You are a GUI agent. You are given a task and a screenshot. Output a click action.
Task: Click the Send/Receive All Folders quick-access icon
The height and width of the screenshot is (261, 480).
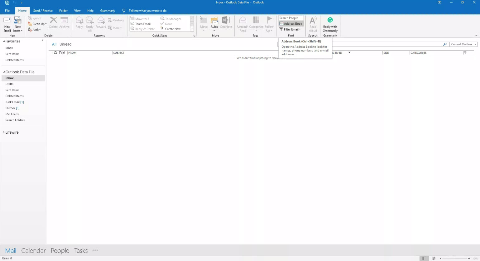click(7, 2)
